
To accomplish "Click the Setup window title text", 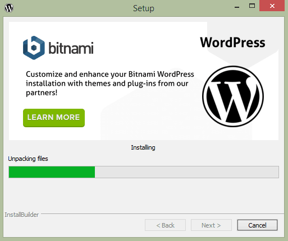I will 144,8.
